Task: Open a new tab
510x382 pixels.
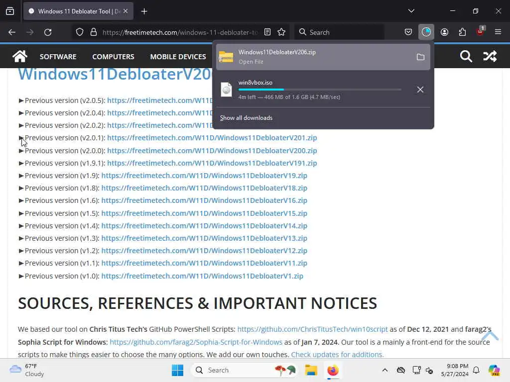Action: tap(144, 11)
